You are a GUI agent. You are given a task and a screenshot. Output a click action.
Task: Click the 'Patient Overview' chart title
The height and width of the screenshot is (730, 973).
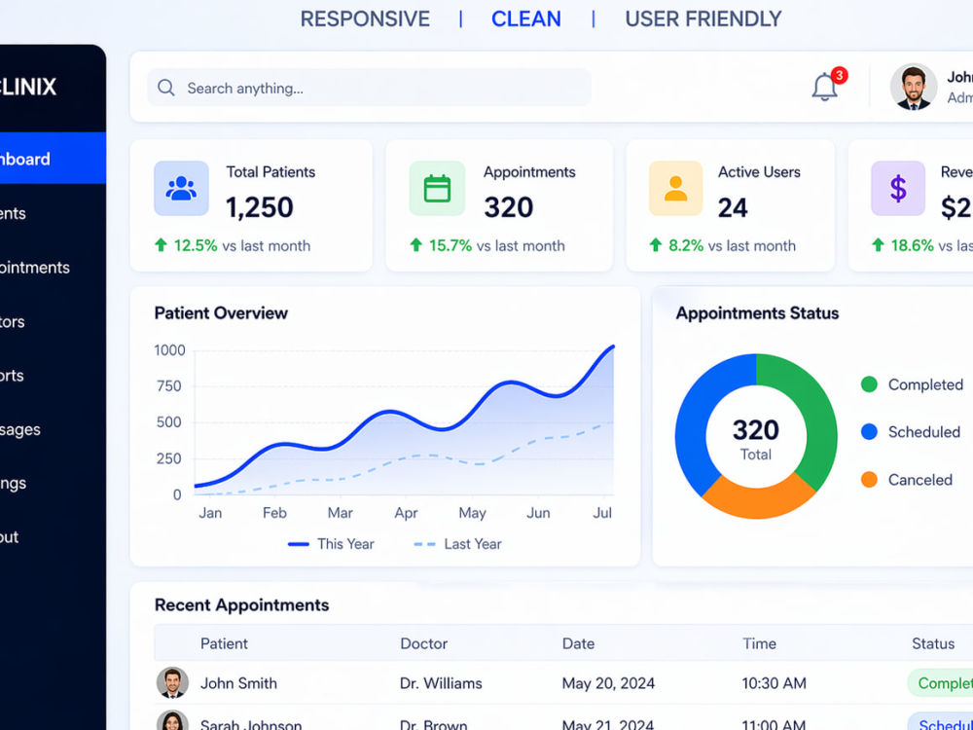tap(221, 312)
